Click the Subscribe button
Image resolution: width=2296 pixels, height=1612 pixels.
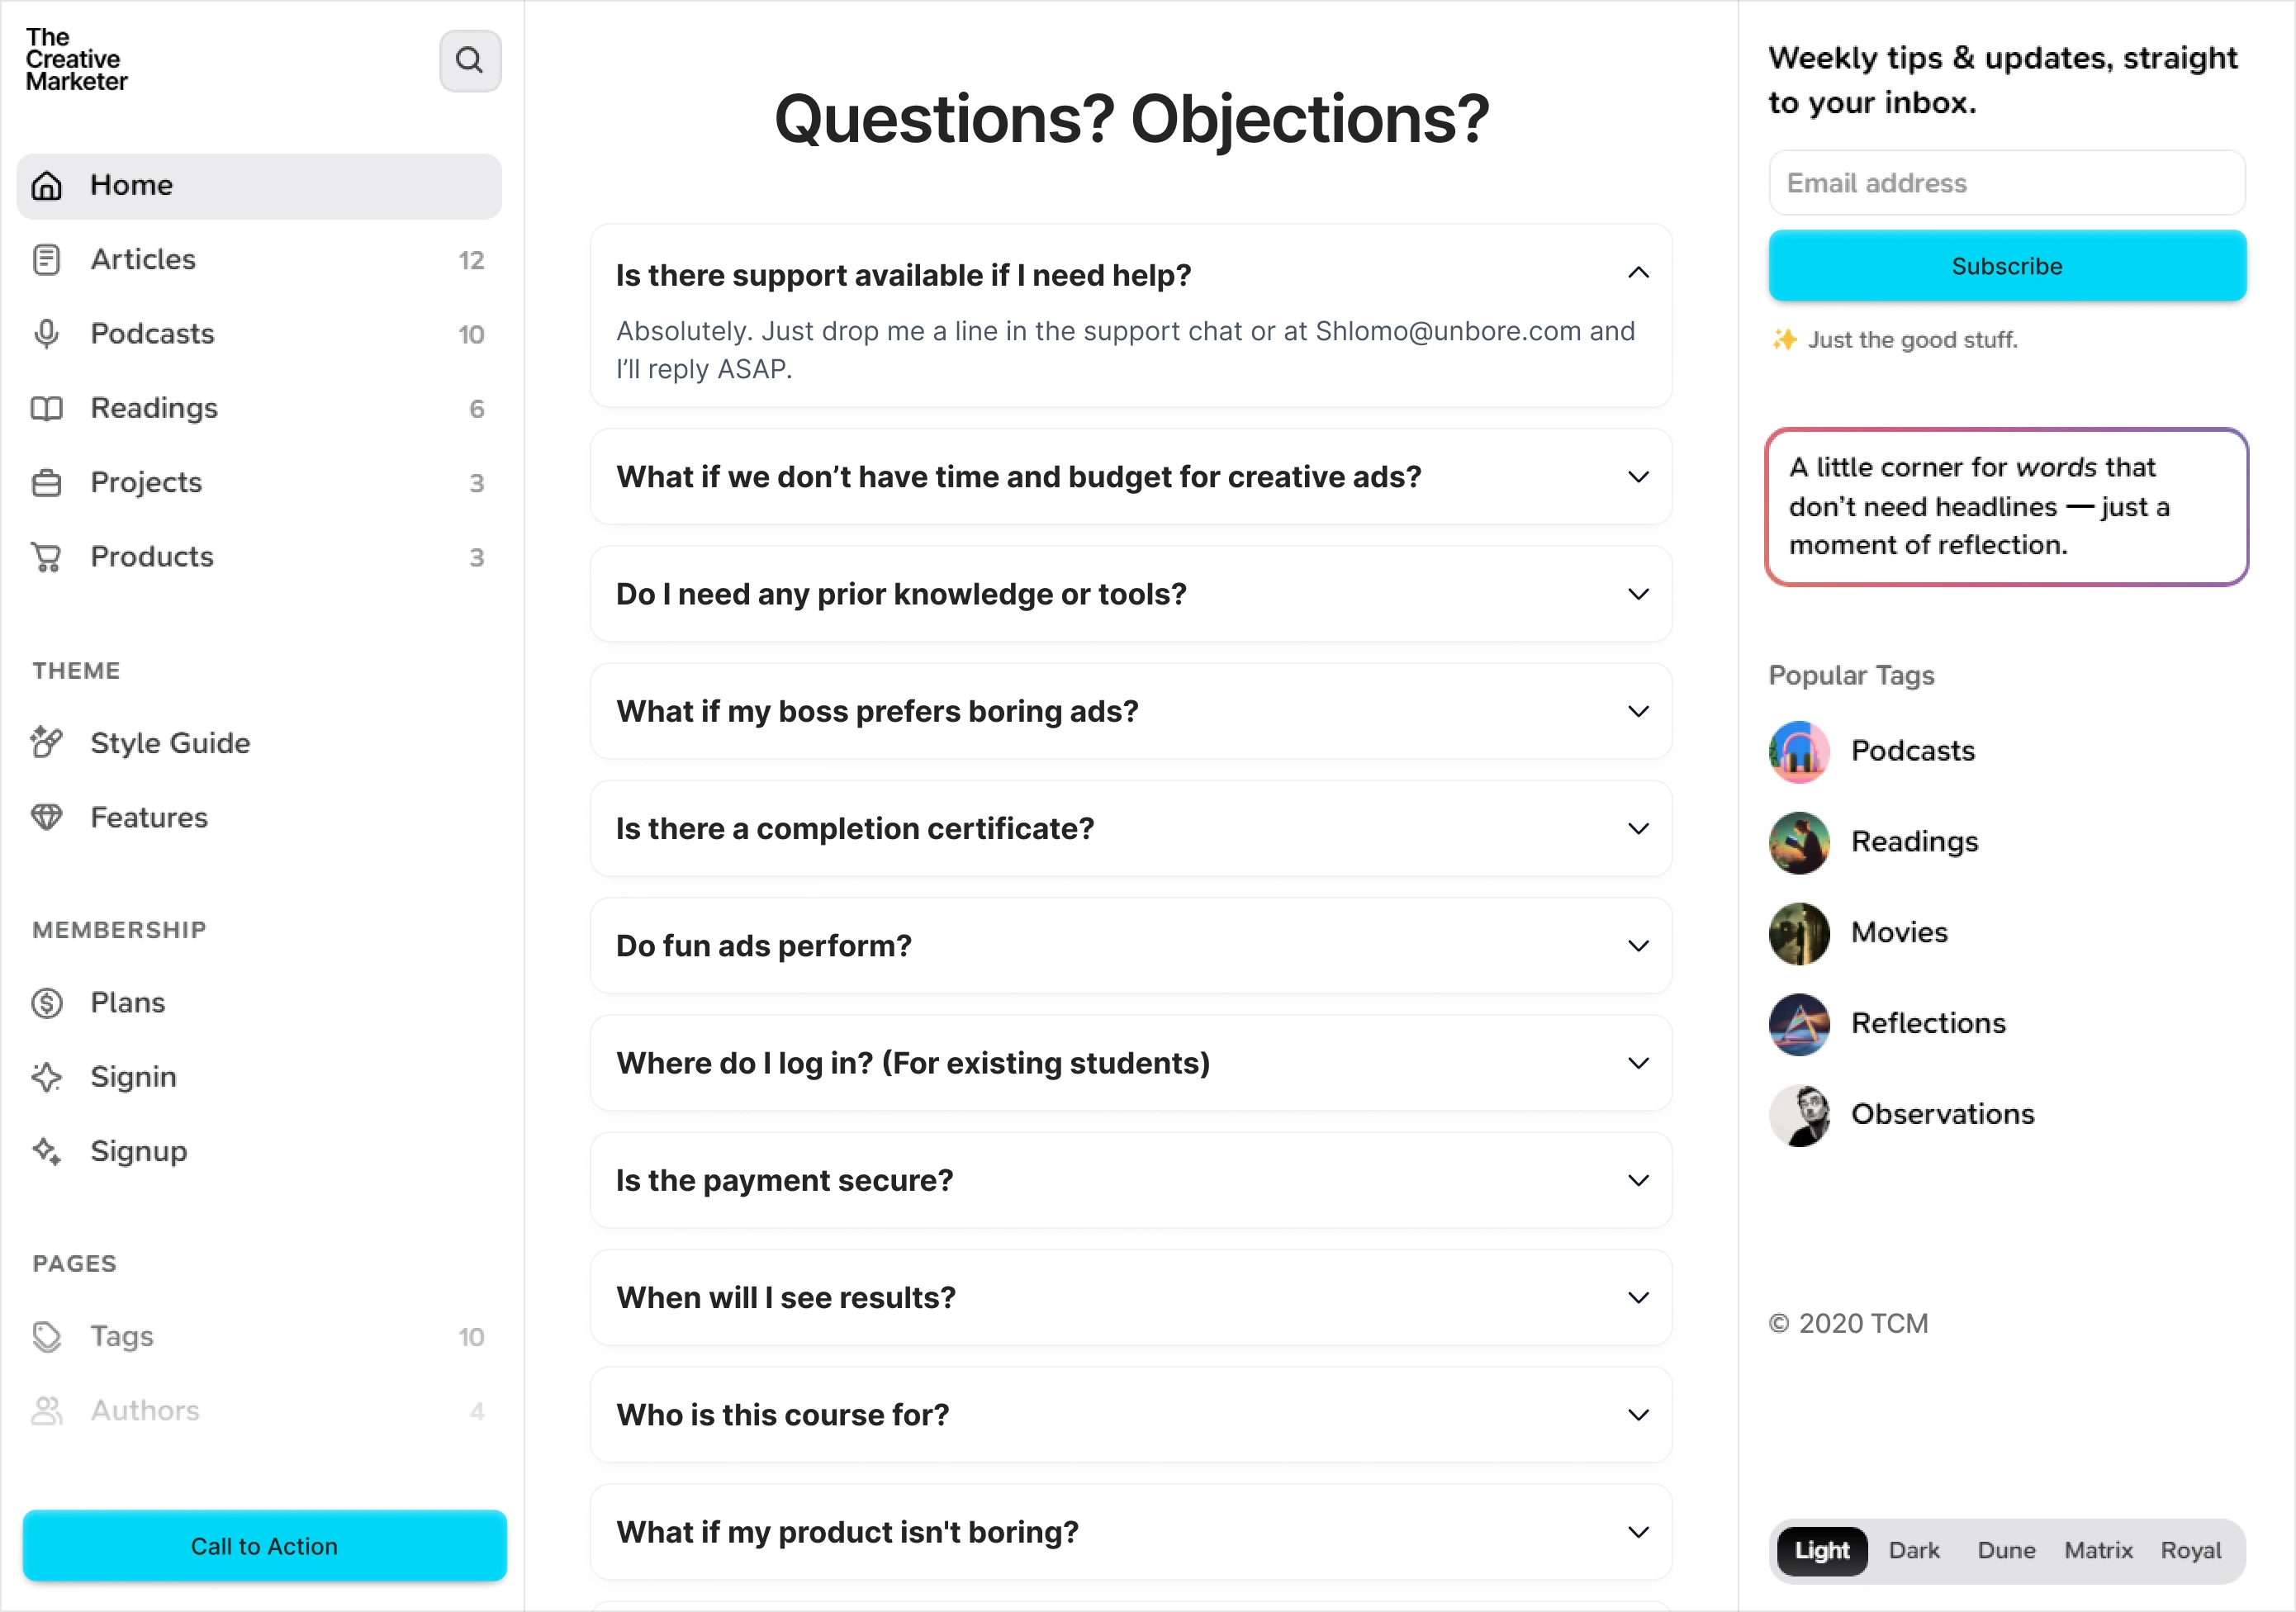[x=2006, y=266]
